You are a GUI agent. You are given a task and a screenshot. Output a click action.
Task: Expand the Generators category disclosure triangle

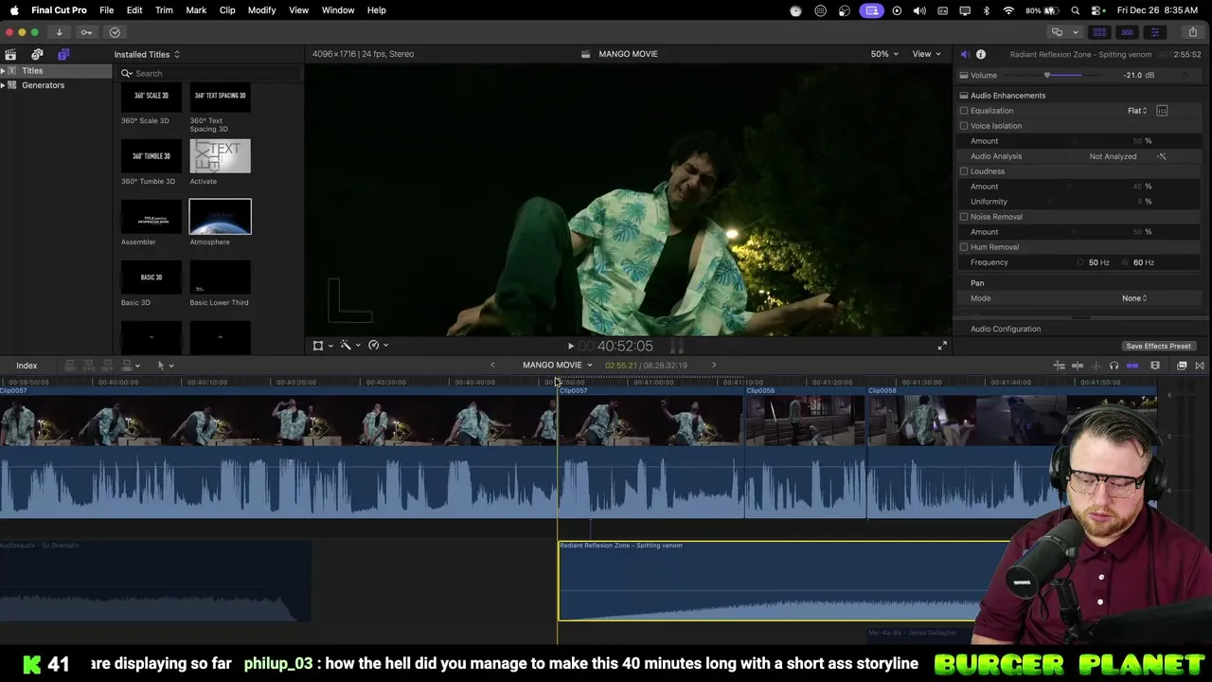click(4, 85)
